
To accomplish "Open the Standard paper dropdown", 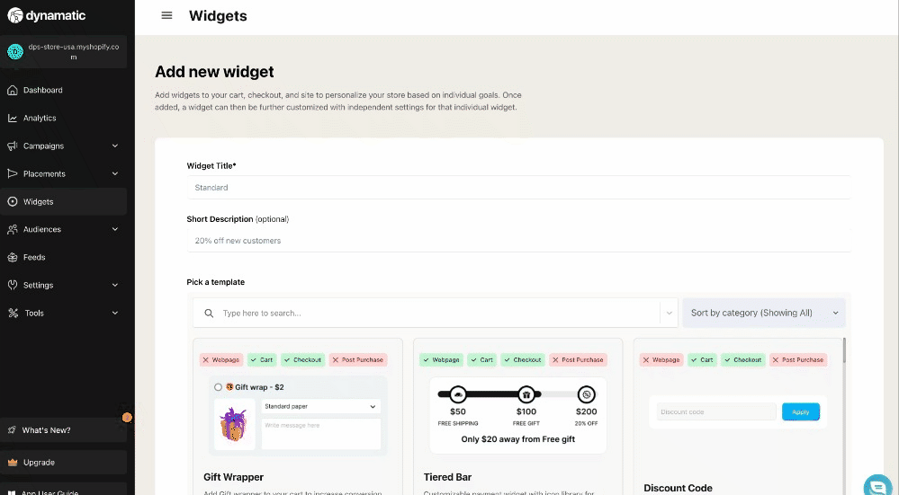I will click(320, 406).
